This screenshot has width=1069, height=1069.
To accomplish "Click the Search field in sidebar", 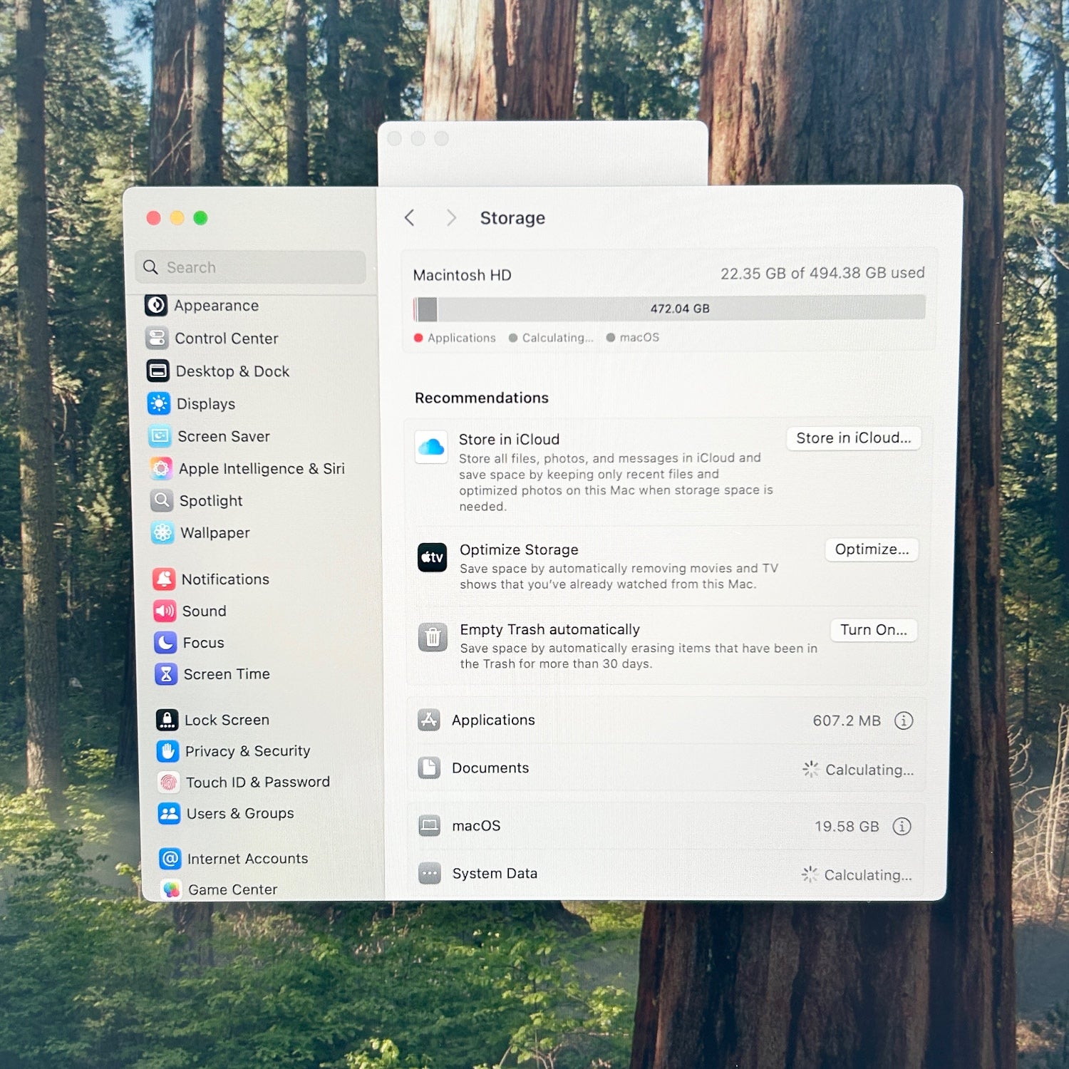I will pos(251,267).
